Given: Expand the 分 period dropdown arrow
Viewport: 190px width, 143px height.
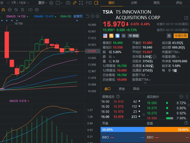Looking at the screenshot, I should click(8, 3).
